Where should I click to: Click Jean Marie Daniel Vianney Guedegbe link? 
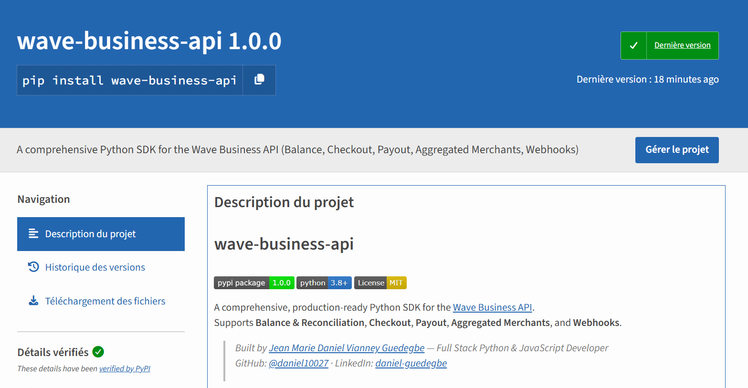347,348
